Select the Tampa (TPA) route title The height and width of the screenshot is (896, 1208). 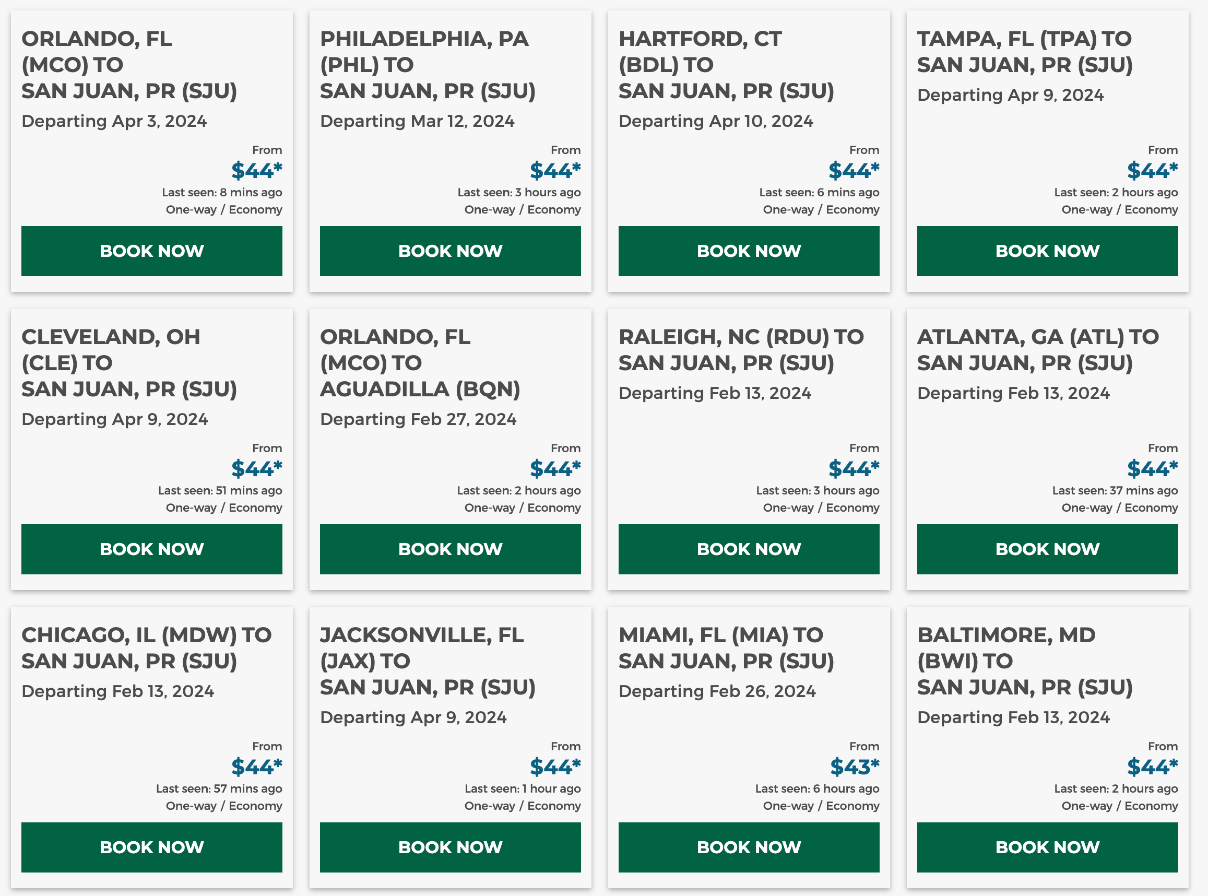pos(1024,52)
